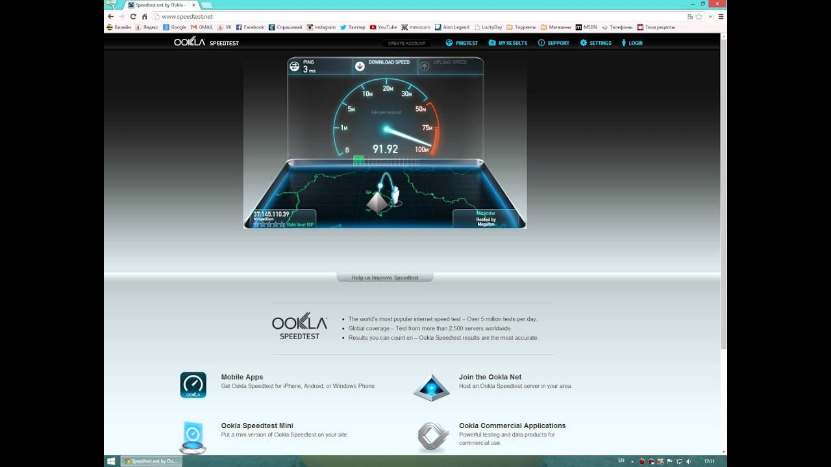
Task: Open the Speedtest Settings header link
Action: point(595,43)
